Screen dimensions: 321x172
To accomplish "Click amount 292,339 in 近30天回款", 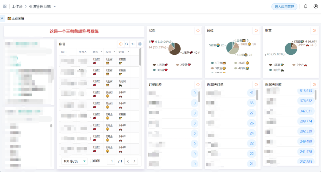I will tap(306, 131).
